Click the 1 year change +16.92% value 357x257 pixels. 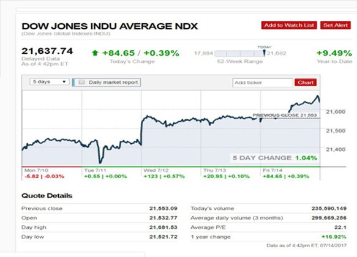coord(334,237)
